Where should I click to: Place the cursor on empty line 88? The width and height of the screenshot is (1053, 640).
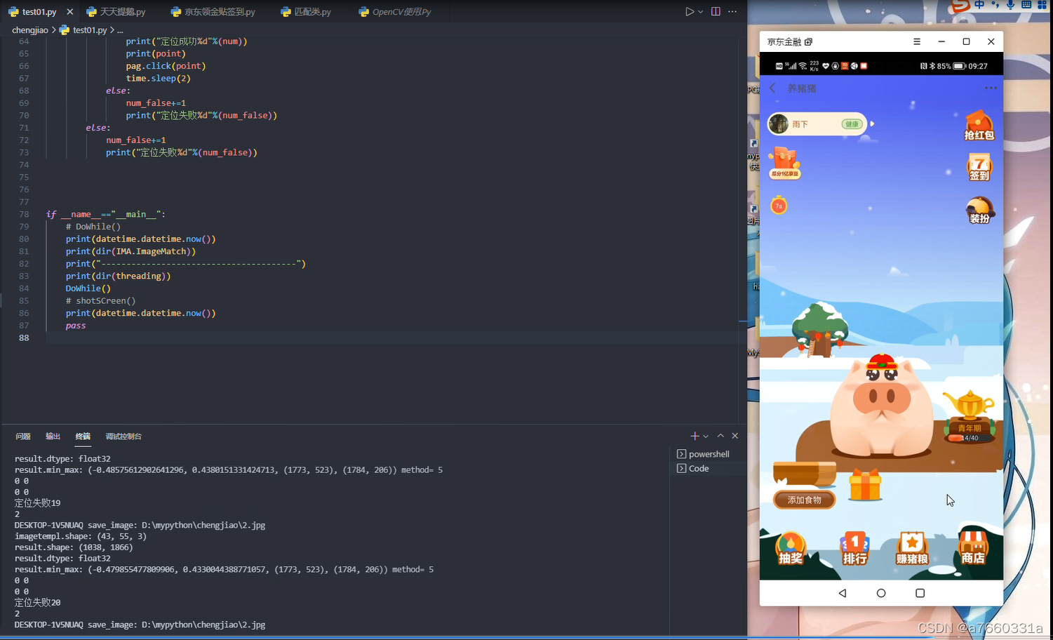tap(391, 338)
